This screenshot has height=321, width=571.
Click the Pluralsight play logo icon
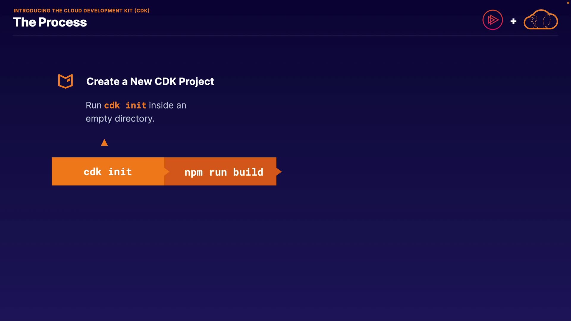[492, 20]
